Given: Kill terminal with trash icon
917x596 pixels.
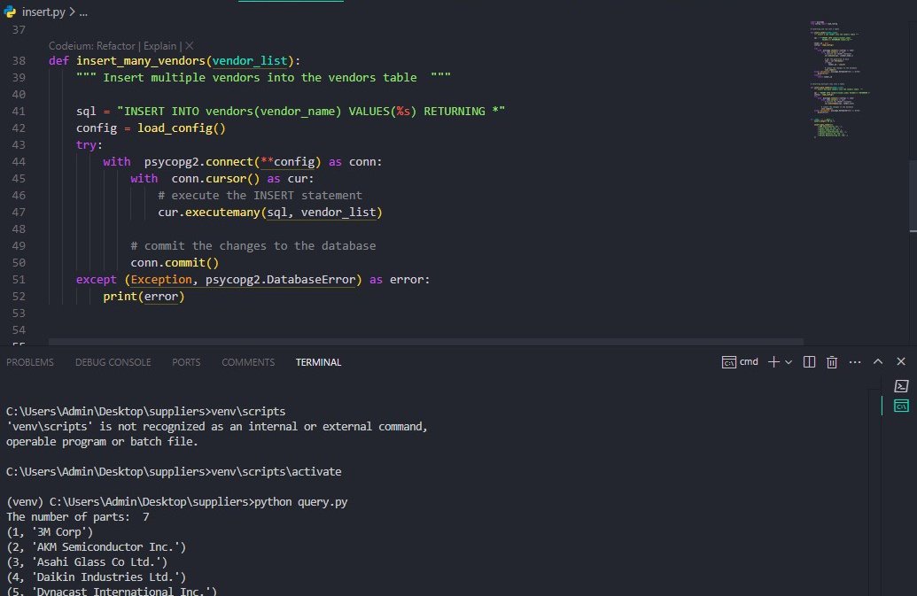Looking at the screenshot, I should point(832,362).
